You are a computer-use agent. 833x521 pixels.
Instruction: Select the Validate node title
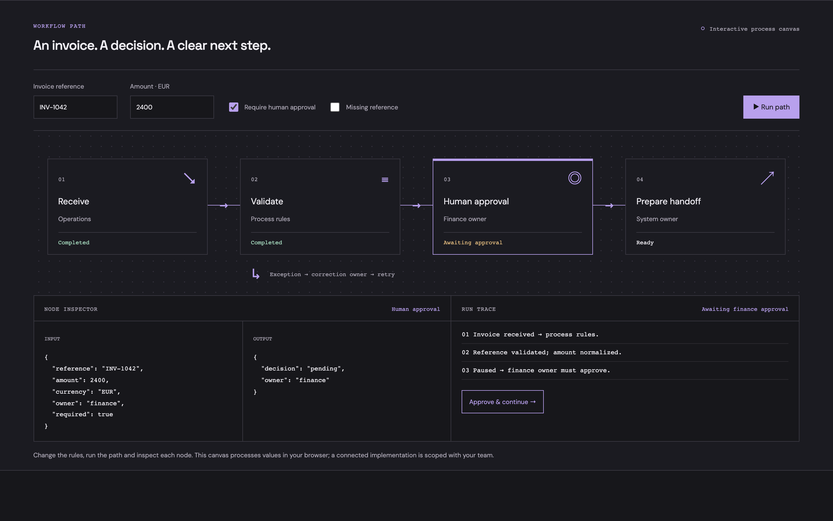click(x=267, y=201)
